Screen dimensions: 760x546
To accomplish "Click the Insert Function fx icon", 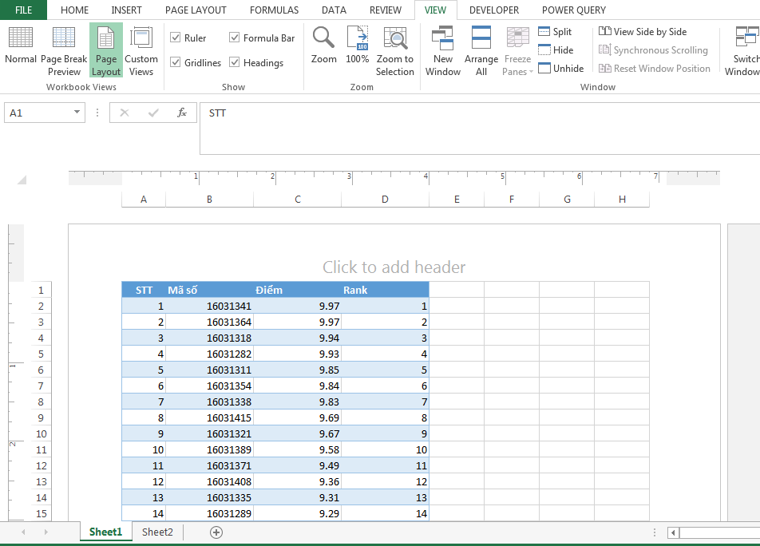I will point(182,113).
